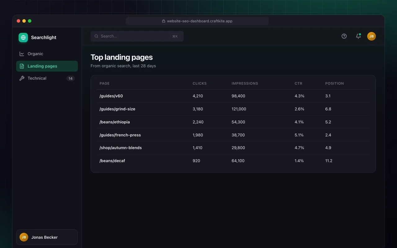The height and width of the screenshot is (248, 397).
Task: Click the website-seo-dashboard.craftkite.app address bar
Action: [197, 21]
